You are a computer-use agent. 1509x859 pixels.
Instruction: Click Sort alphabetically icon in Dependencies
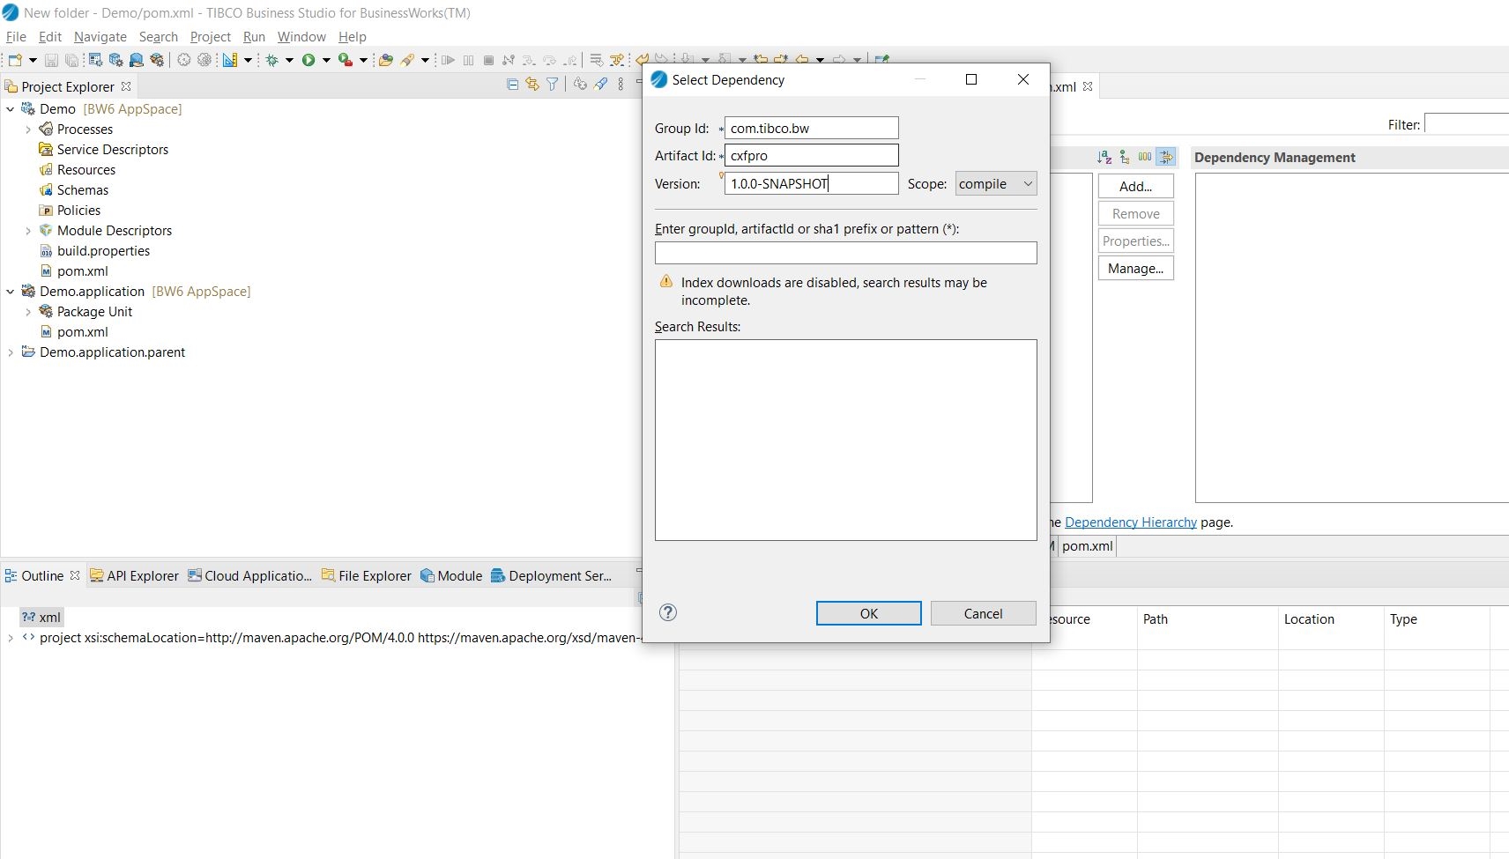click(1104, 157)
